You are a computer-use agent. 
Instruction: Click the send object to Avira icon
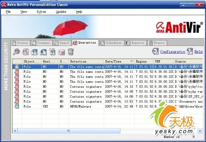61,52
